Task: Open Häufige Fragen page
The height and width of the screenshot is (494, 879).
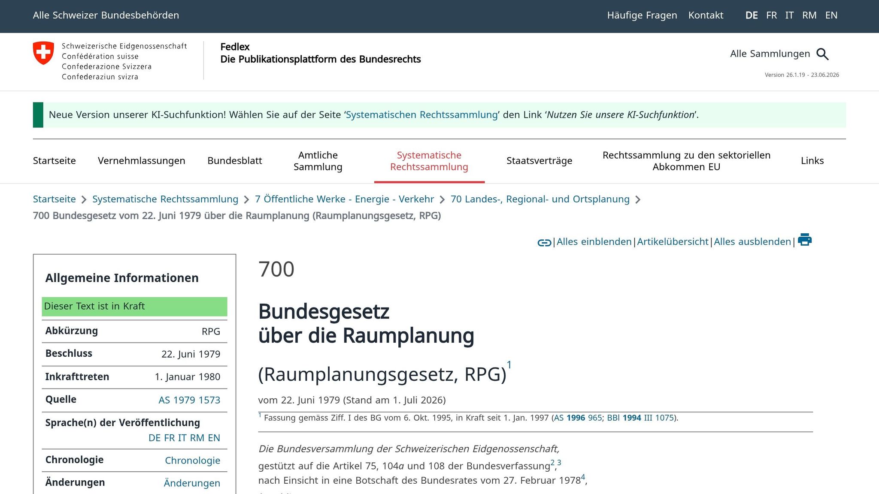Action: click(x=642, y=15)
